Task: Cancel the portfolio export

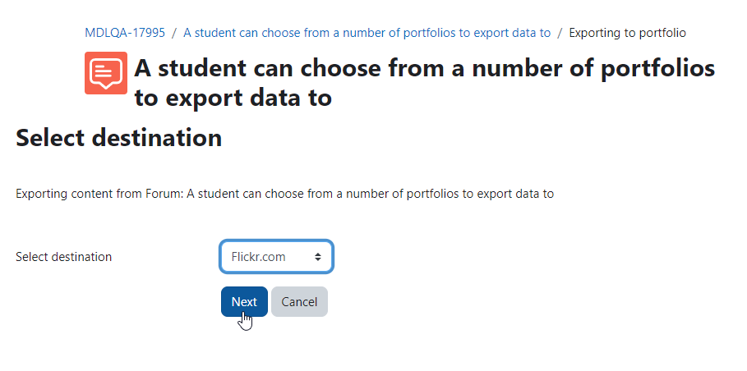Action: point(299,301)
